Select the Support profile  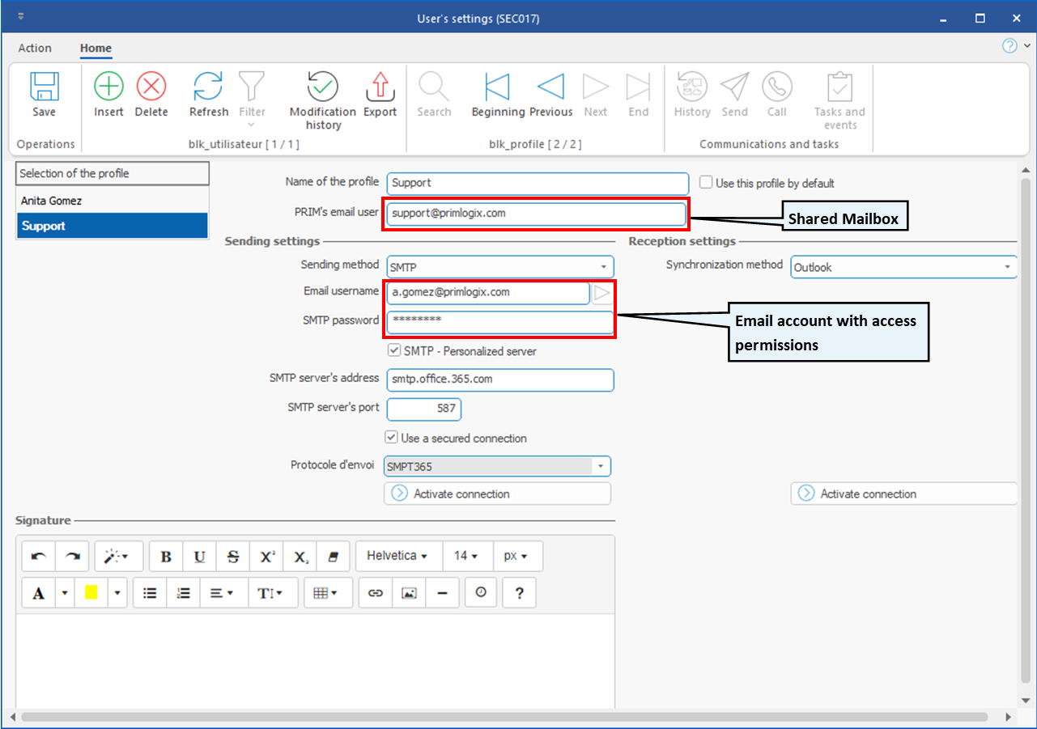112,226
